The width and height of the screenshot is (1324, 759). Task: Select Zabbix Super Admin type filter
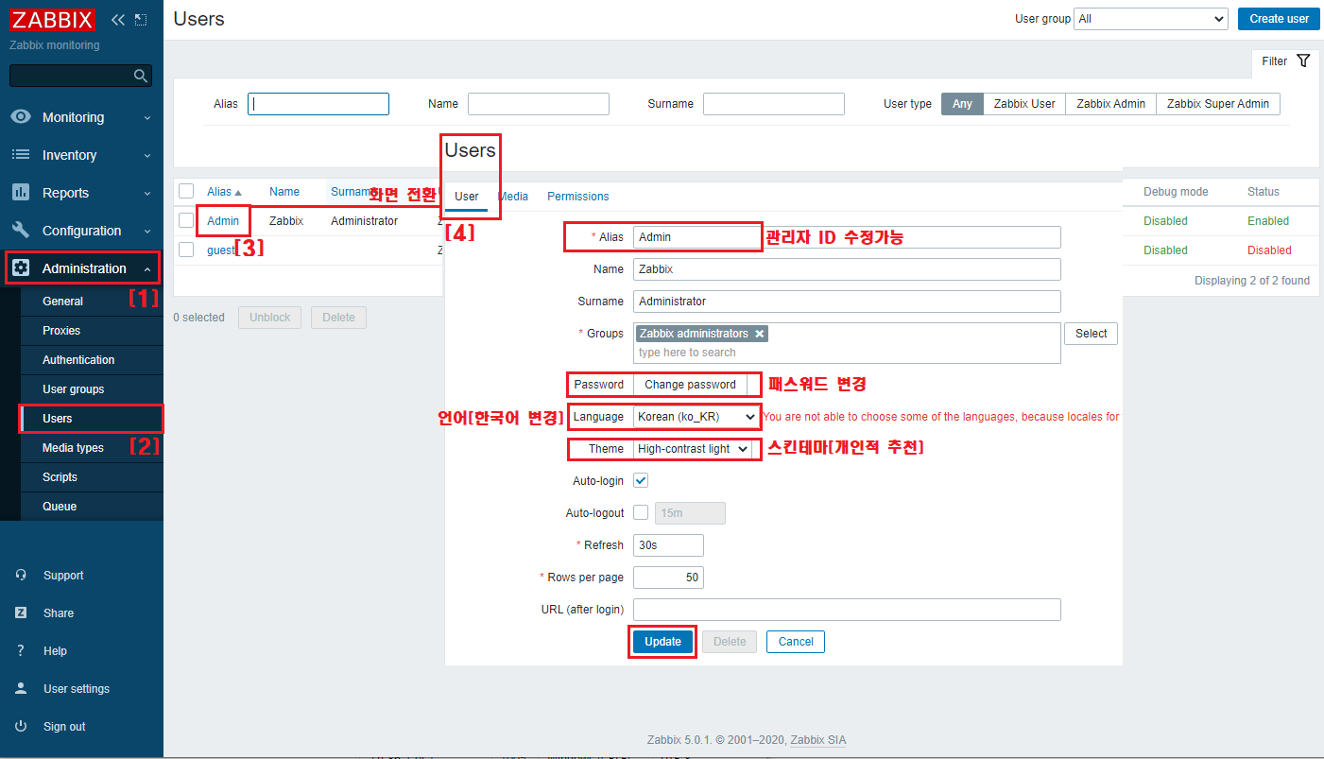click(x=1218, y=104)
